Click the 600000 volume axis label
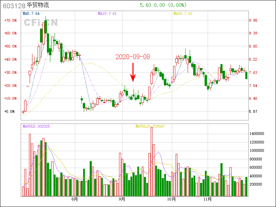 (x=256, y=168)
